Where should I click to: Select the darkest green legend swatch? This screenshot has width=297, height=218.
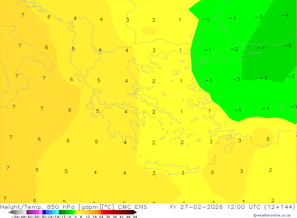[60, 212]
